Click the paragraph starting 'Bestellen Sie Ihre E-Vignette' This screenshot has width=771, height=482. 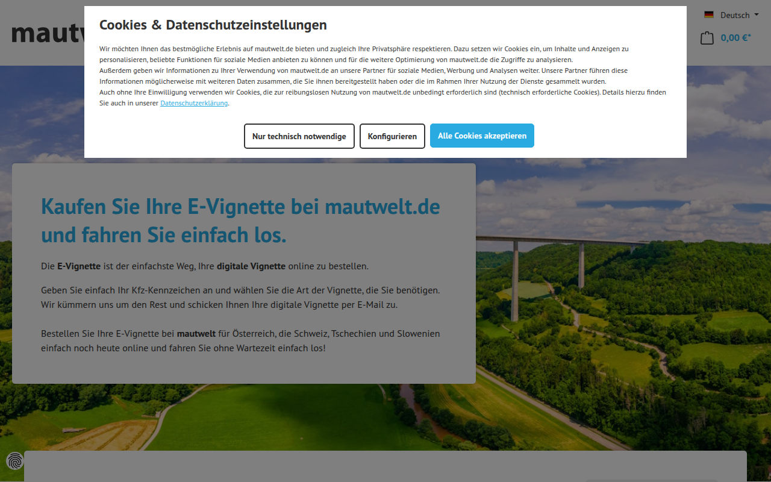pyautogui.click(x=240, y=340)
